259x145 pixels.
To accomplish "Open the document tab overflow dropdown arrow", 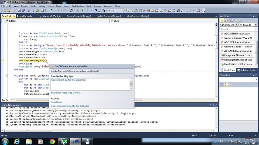I will click(x=216, y=16).
